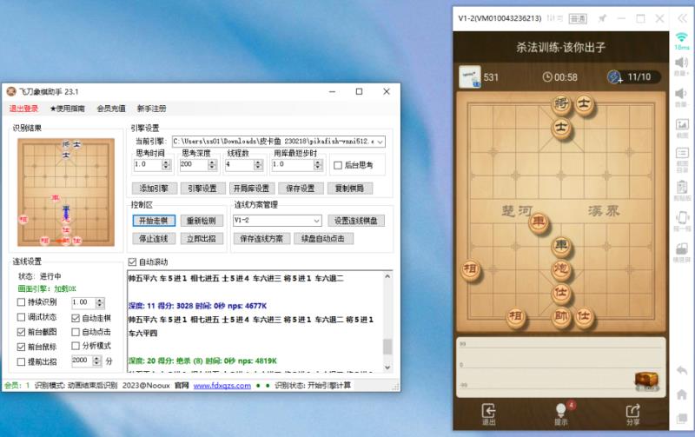Open the V1-2 connection scheme dropdown
This screenshot has width=695, height=437.
point(316,221)
